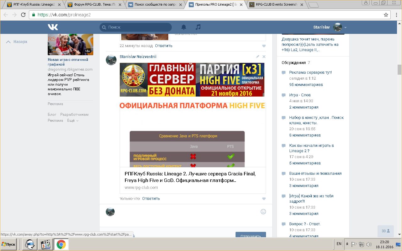Viewport: 402px width, 251px height.
Task: Click the speech bubble icon beside 'Вопрос ? - Ответ.'
Action: point(284,224)
